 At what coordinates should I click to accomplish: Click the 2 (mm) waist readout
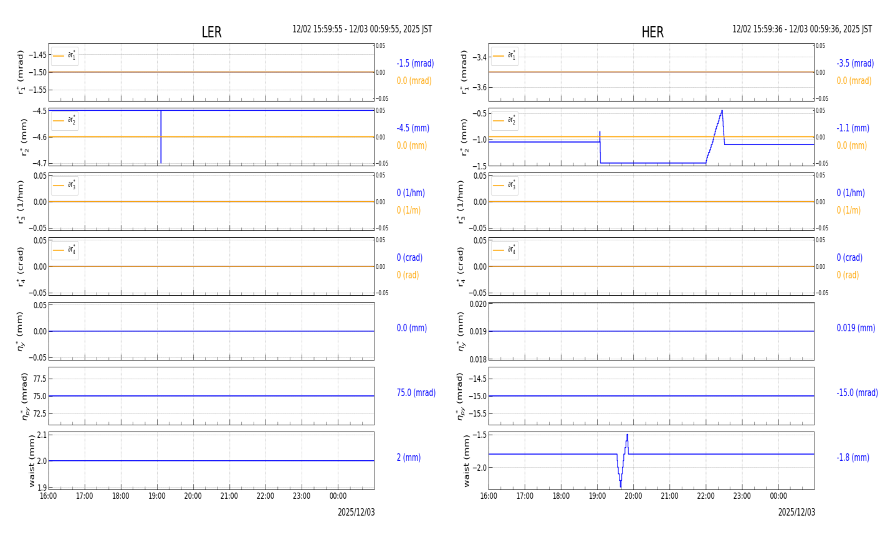[409, 458]
